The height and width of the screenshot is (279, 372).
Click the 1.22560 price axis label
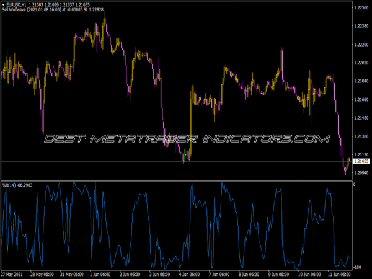click(361, 8)
